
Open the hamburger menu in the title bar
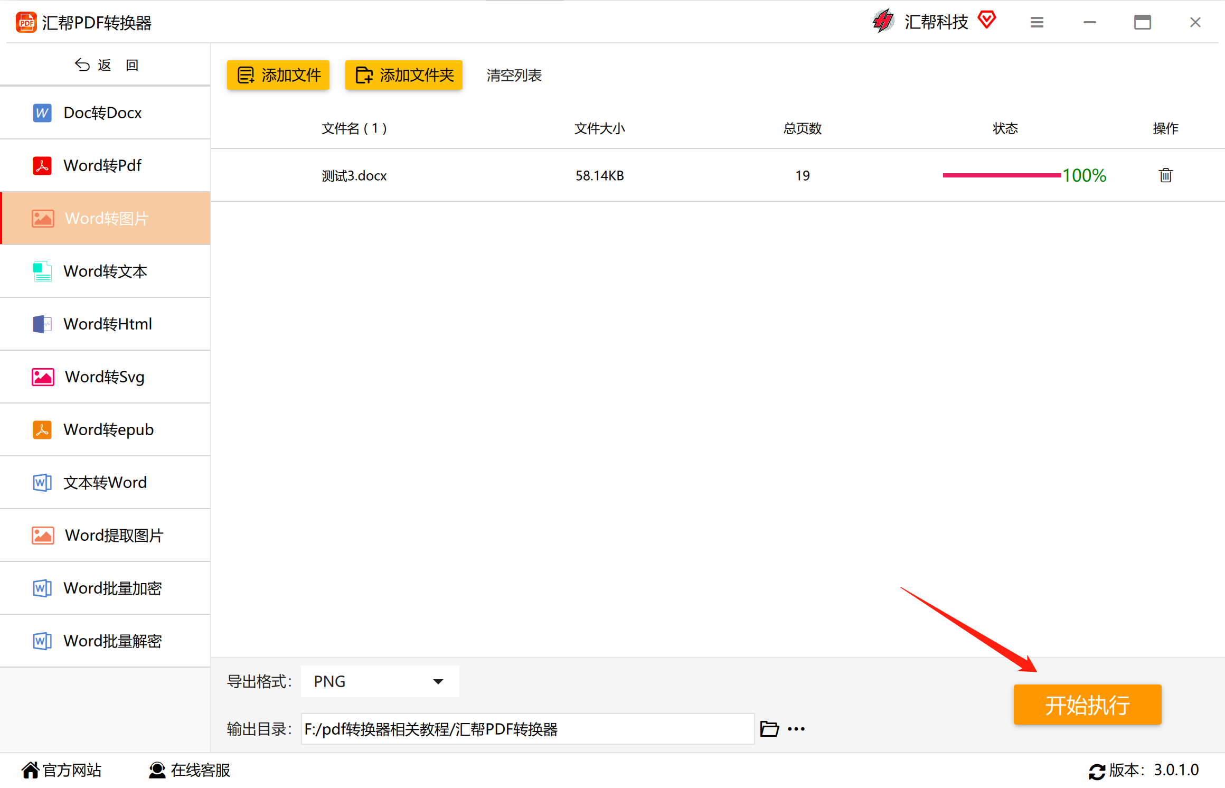[1037, 22]
